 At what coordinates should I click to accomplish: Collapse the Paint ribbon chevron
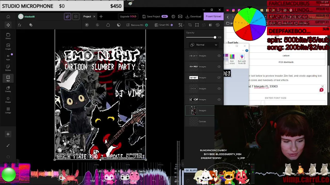pyautogui.click(x=243, y=51)
